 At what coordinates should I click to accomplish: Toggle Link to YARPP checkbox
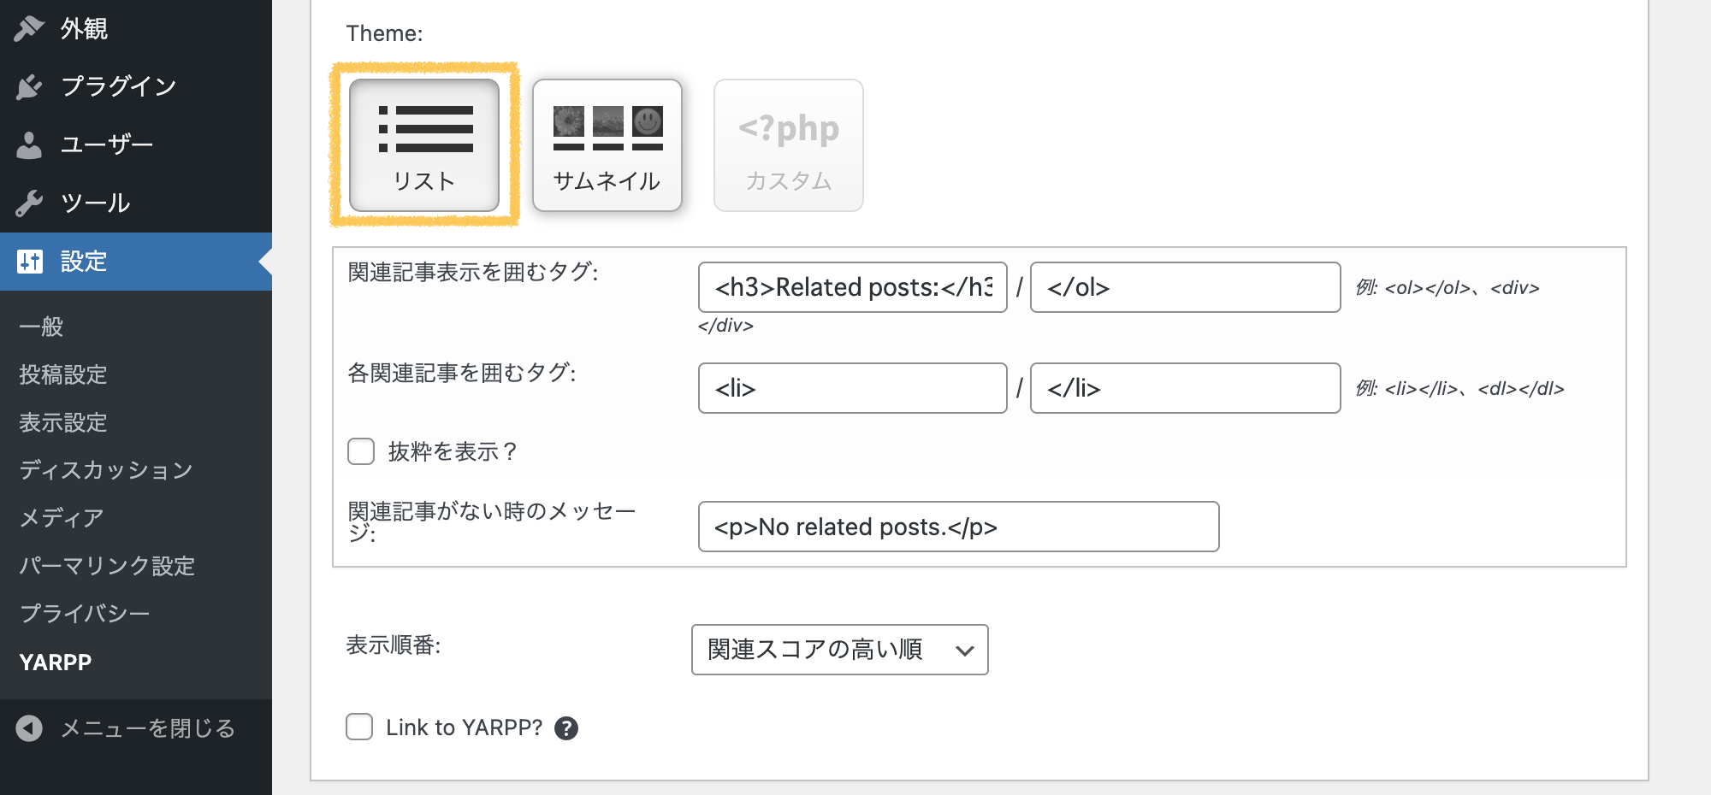pos(359,727)
